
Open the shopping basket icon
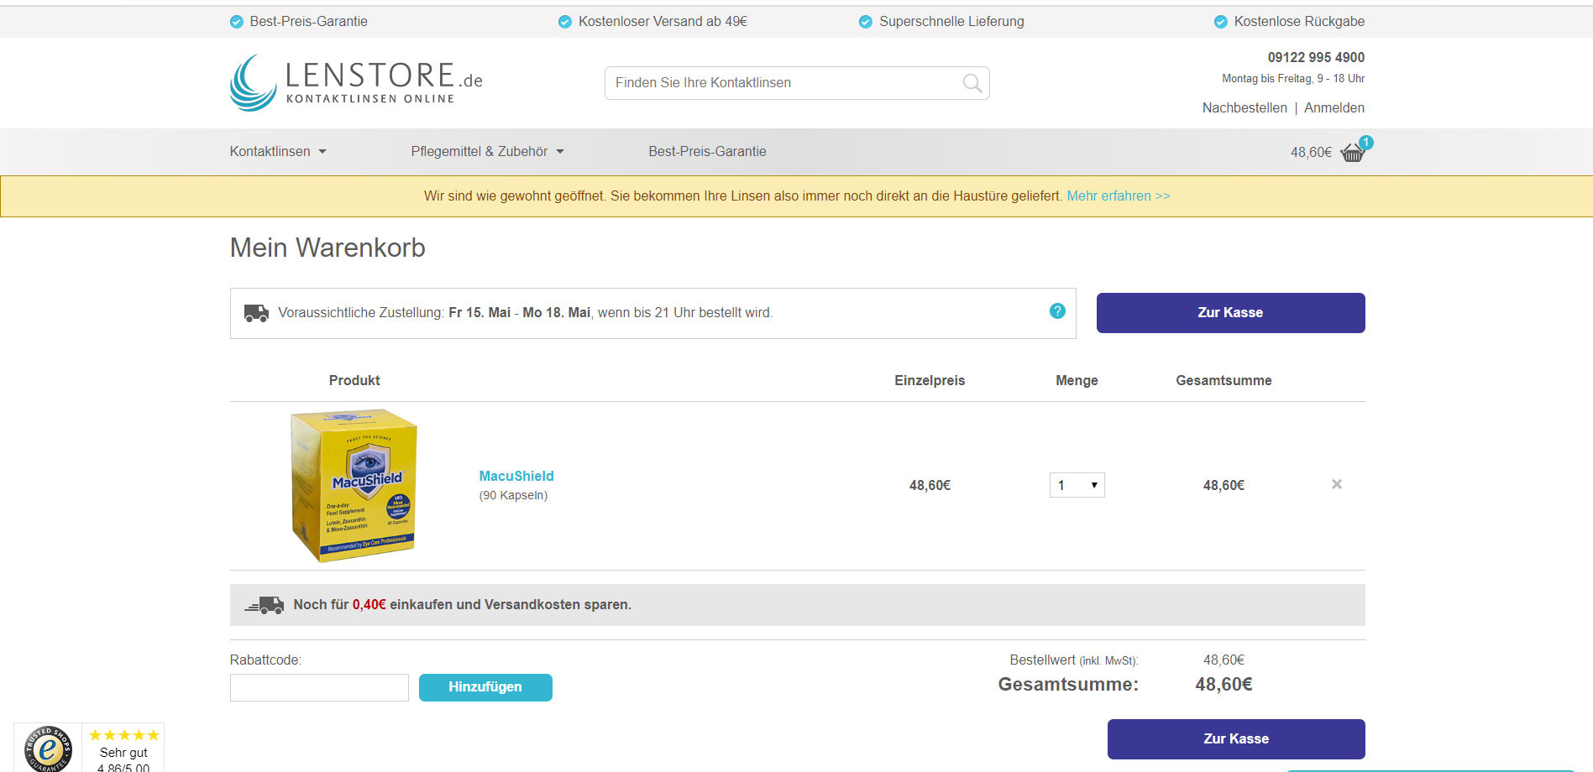(x=1352, y=153)
